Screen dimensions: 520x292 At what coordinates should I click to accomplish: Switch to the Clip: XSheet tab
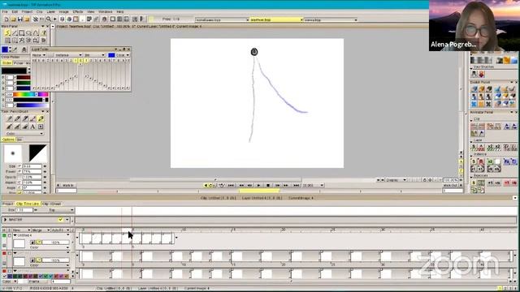click(x=52, y=204)
